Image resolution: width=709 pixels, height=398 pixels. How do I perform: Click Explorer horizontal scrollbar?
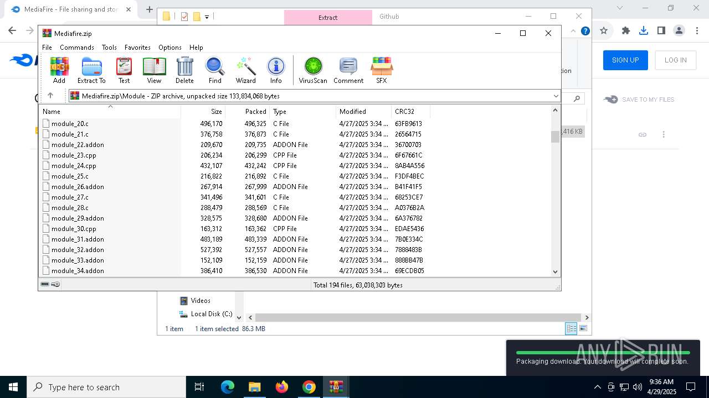pyautogui.click(x=419, y=317)
